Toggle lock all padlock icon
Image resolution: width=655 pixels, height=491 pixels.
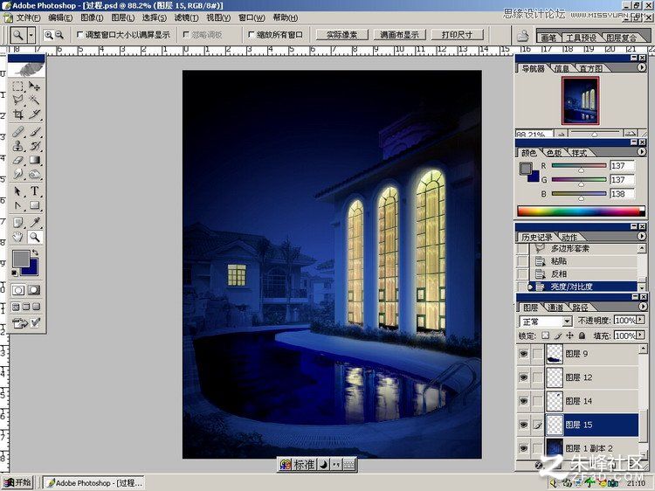pos(582,335)
